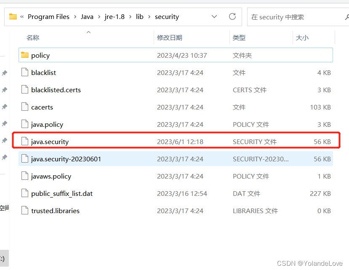Click the java.security-20230601 file name
Screen dimensions: 349x270
(x=66, y=159)
